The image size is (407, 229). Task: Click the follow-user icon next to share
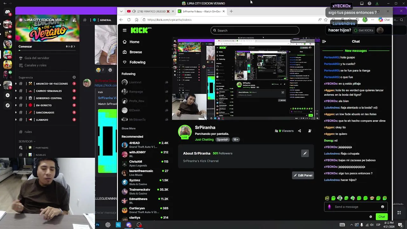(310, 131)
